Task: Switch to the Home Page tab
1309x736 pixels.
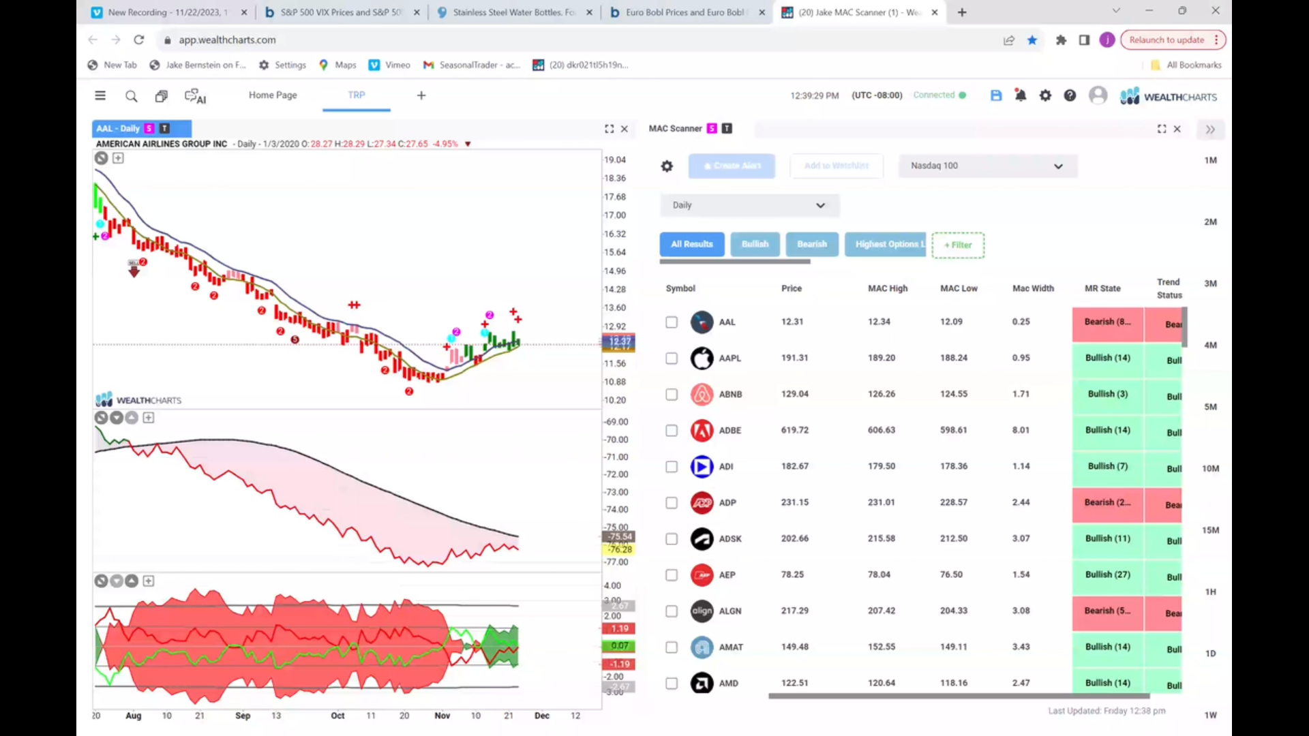Action: click(273, 95)
